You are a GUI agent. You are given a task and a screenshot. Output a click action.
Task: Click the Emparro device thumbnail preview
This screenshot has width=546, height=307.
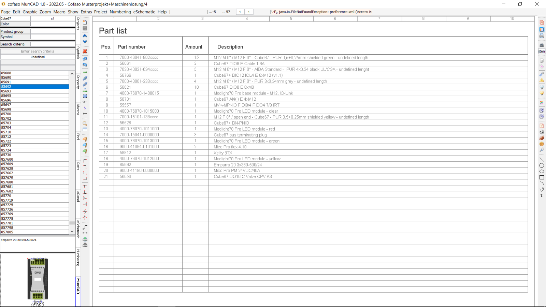click(x=38, y=280)
